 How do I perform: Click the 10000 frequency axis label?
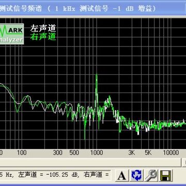[171, 152]
